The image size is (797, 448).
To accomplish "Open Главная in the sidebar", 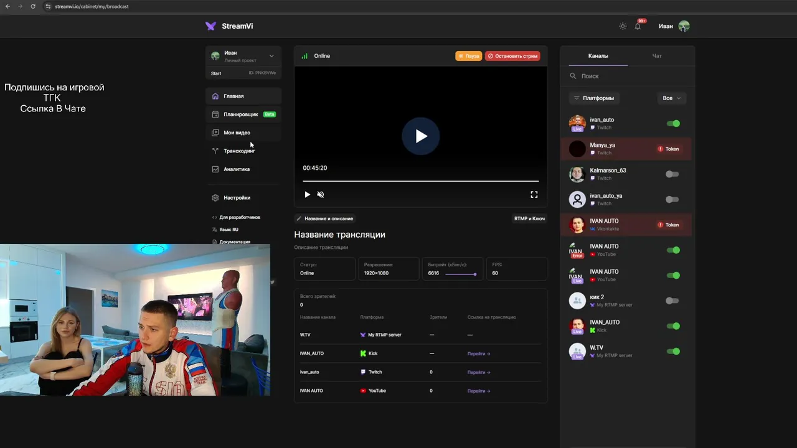I will [243, 96].
